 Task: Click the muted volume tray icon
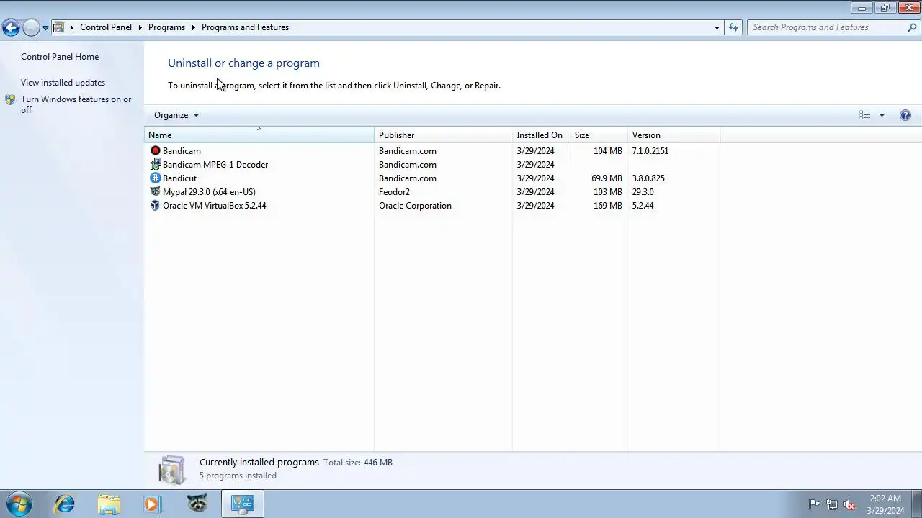pos(850,504)
